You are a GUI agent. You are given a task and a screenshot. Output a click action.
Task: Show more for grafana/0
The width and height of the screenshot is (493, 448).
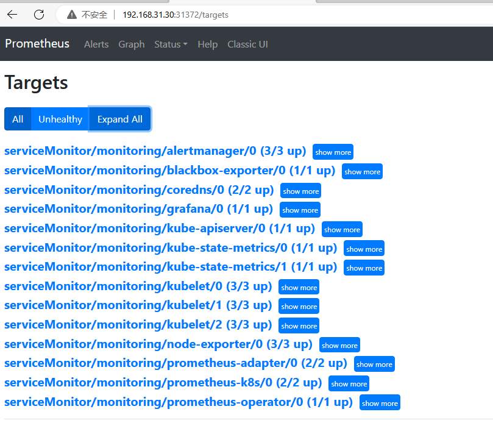(300, 210)
